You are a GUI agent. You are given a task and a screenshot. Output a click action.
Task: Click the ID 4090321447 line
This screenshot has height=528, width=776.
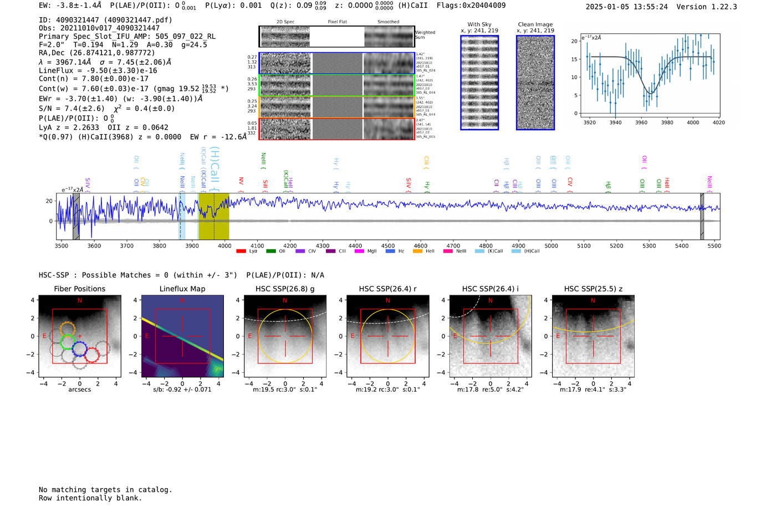105,20
